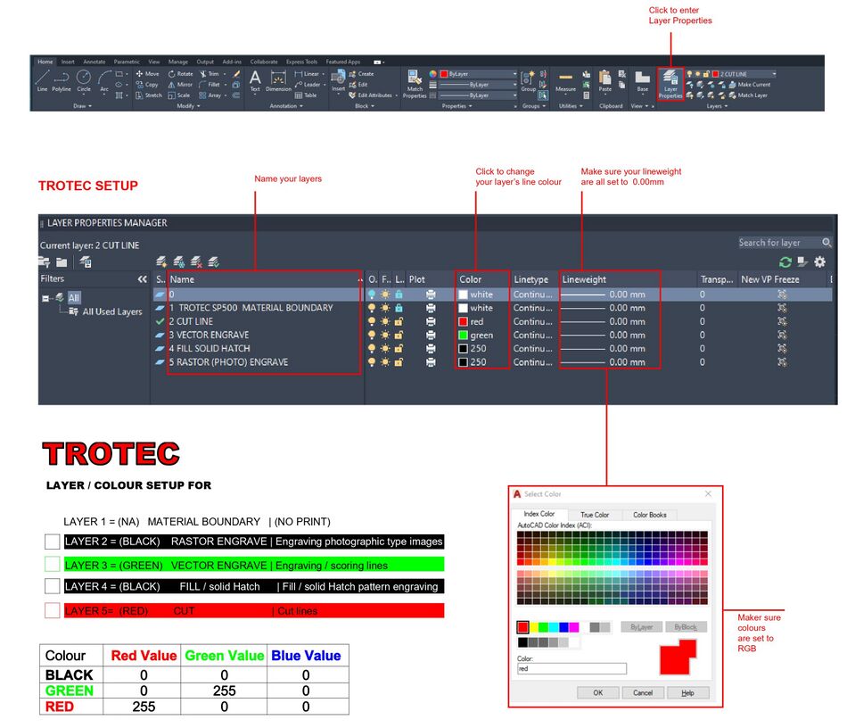
Task: Click the ByBlock button in Select Color
Action: point(686,627)
